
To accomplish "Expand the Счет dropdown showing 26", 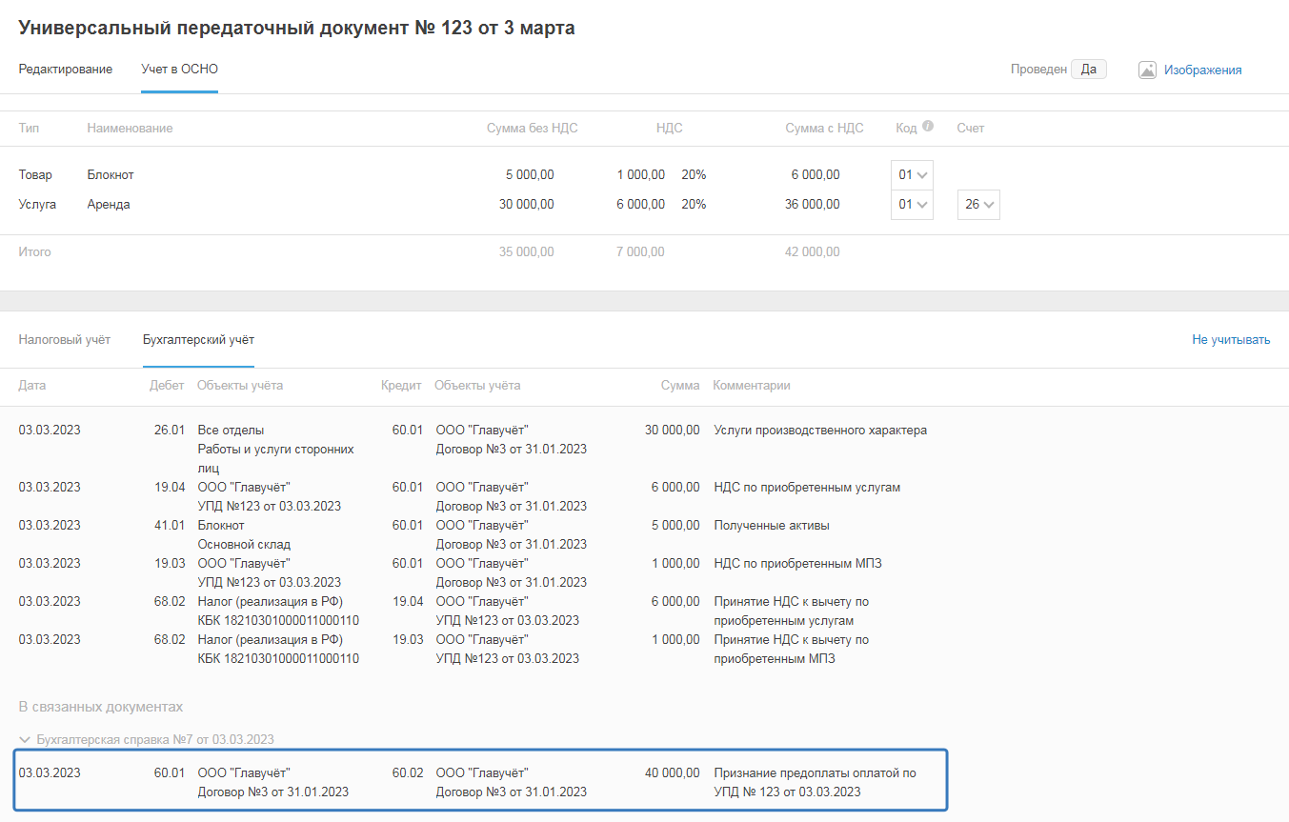I will 978,205.
